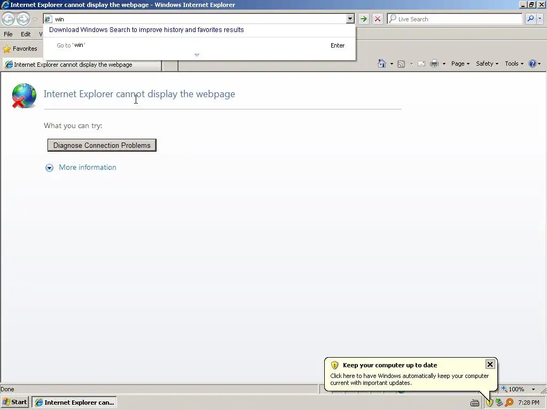Click the zoom level magnifier icon

pos(504,389)
